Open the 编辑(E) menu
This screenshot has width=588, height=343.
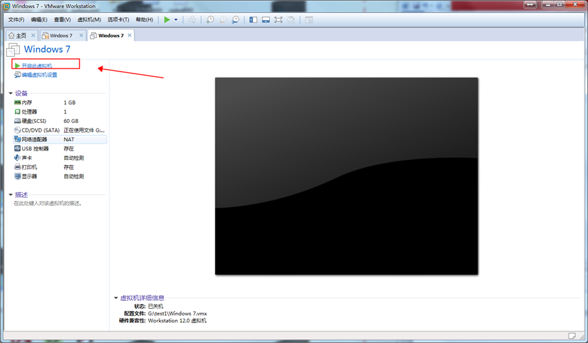pyautogui.click(x=39, y=19)
